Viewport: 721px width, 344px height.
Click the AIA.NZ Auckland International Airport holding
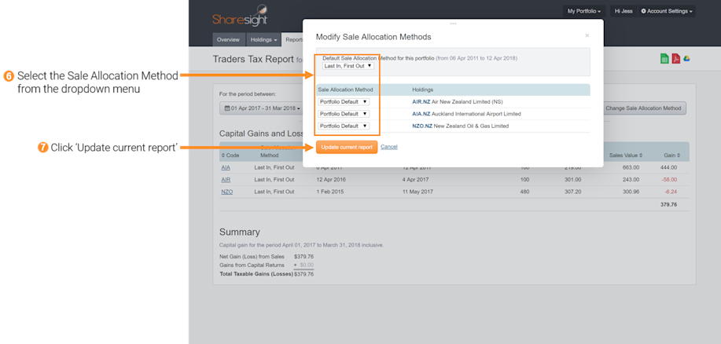466,113
